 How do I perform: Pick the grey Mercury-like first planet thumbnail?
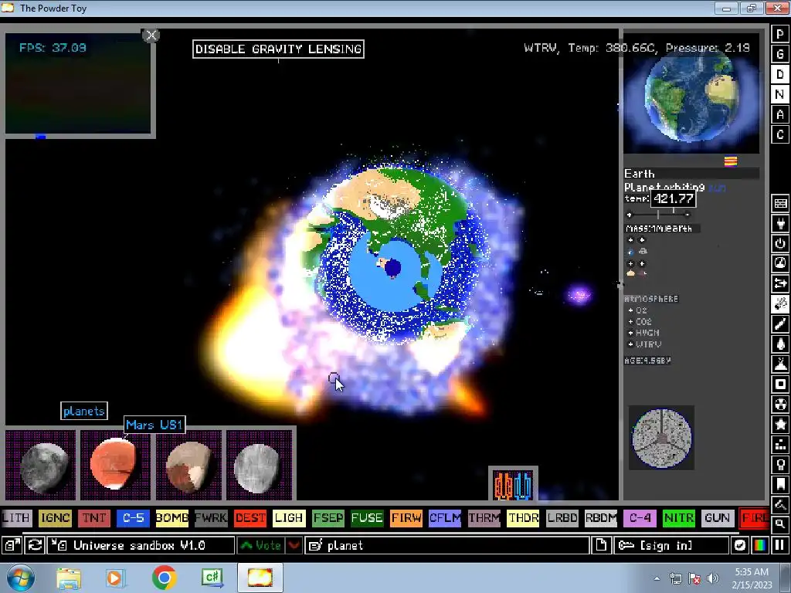point(41,465)
